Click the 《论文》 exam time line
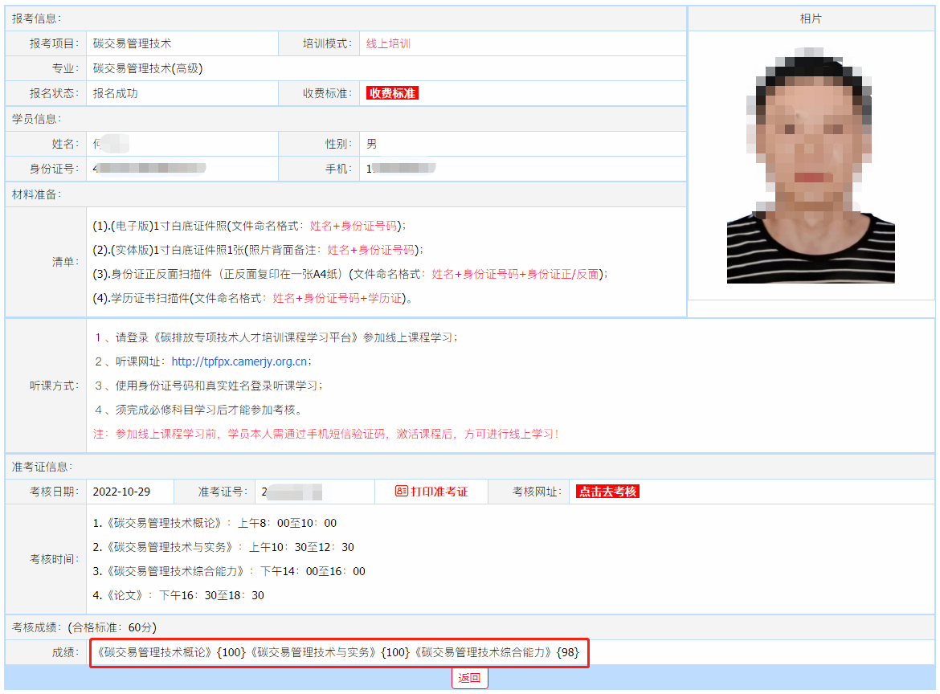Image resolution: width=940 pixels, height=694 pixels. [x=178, y=595]
